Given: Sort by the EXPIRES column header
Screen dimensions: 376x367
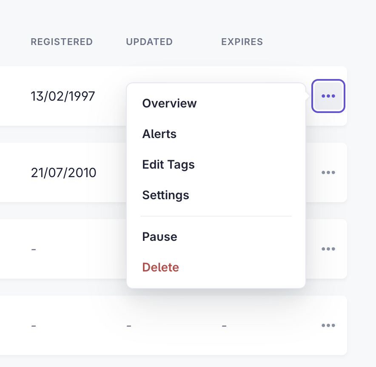Looking at the screenshot, I should 242,42.
